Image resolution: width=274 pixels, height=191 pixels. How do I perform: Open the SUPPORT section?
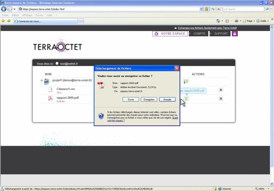click(x=221, y=34)
